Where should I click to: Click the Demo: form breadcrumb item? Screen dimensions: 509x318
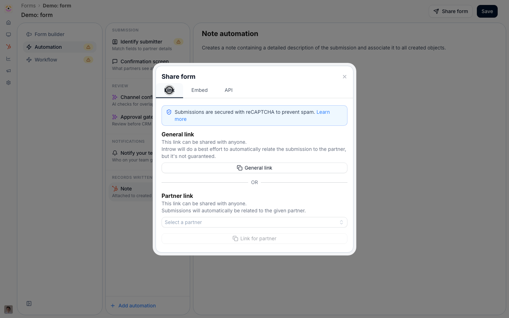(x=57, y=6)
